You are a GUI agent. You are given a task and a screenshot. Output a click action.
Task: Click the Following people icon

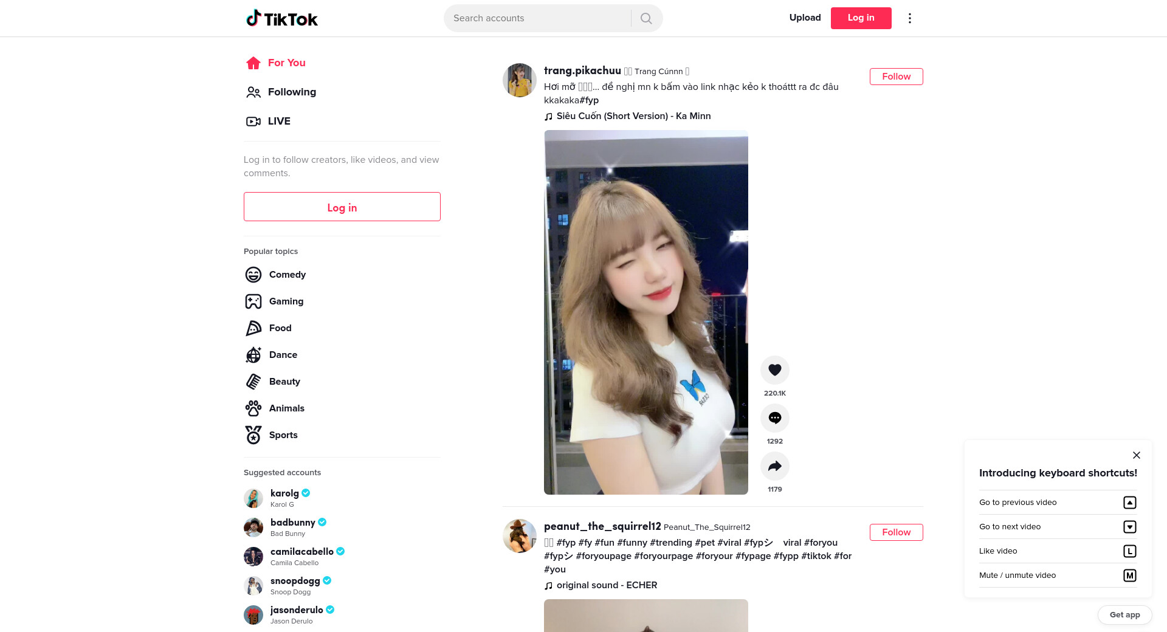253,92
